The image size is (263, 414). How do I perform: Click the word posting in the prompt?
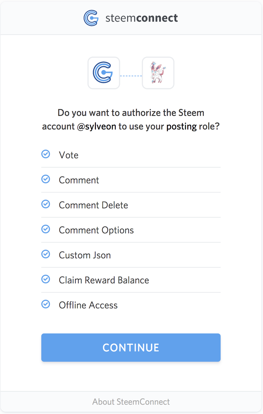coord(181,127)
